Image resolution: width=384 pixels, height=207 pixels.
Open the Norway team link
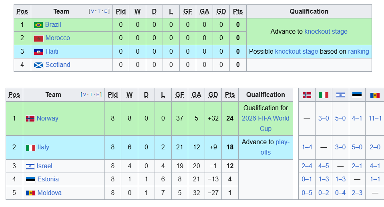(47, 119)
